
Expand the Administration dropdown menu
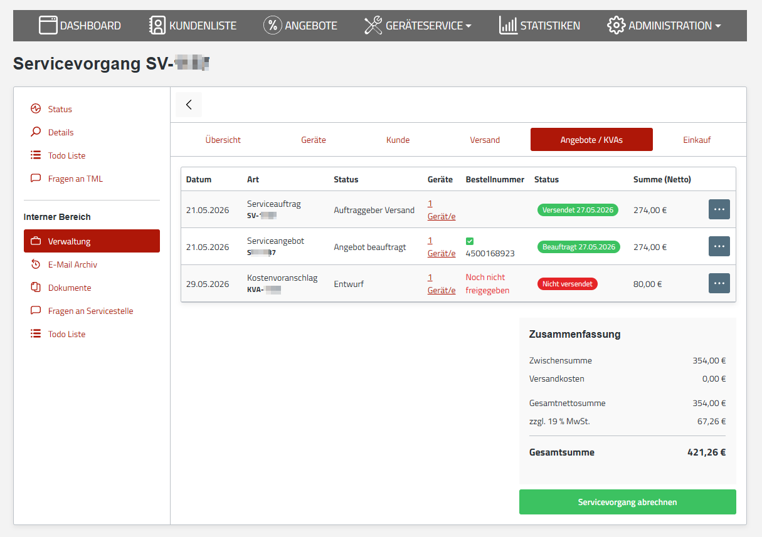(718, 26)
